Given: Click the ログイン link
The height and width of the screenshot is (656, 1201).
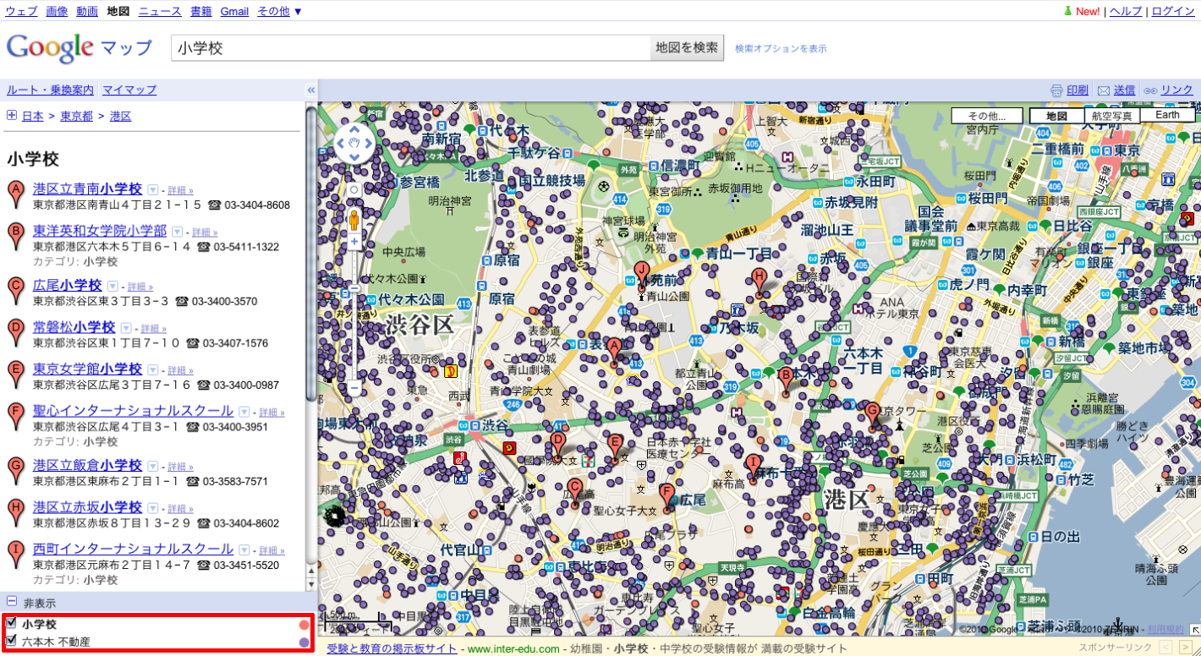Looking at the screenshot, I should [1173, 11].
